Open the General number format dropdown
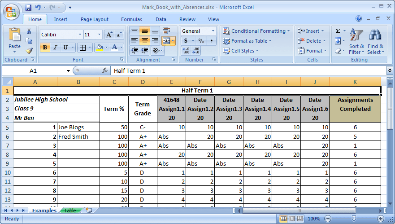This screenshot has width=395, height=224. coord(213,31)
